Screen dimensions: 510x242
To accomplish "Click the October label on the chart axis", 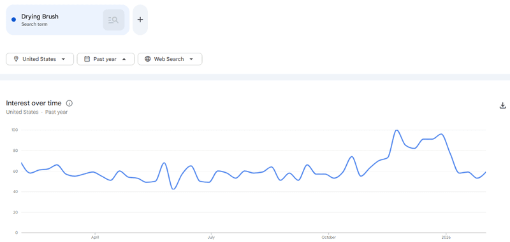I will [x=329, y=238].
